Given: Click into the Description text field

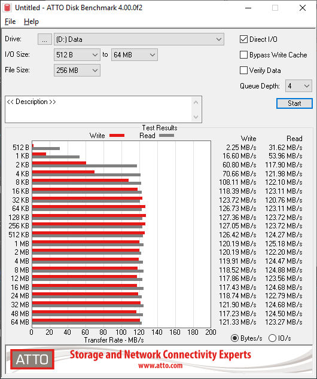Looking at the screenshot, I should pyautogui.click(x=98, y=109).
